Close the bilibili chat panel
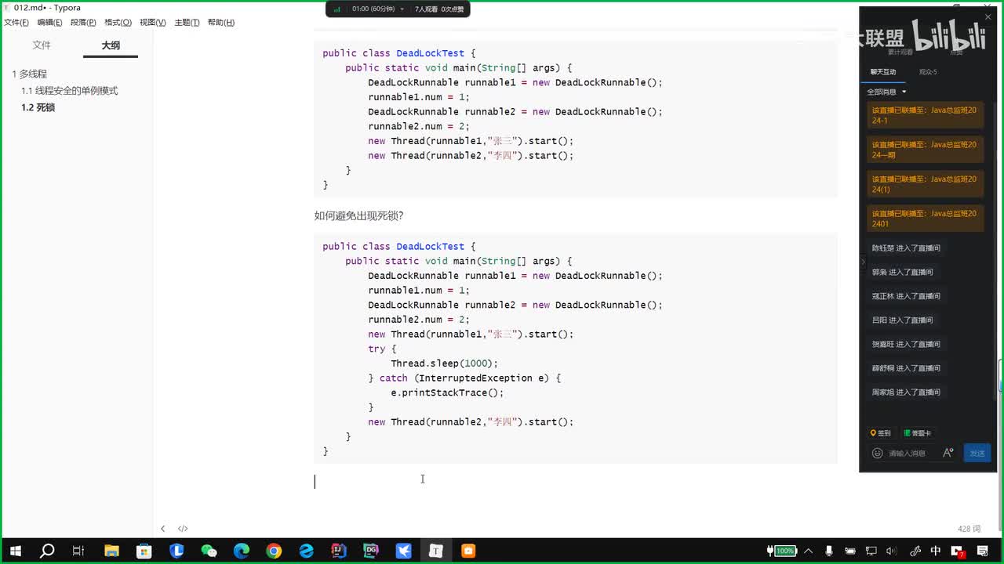Viewport: 1004px width, 564px height. (988, 17)
